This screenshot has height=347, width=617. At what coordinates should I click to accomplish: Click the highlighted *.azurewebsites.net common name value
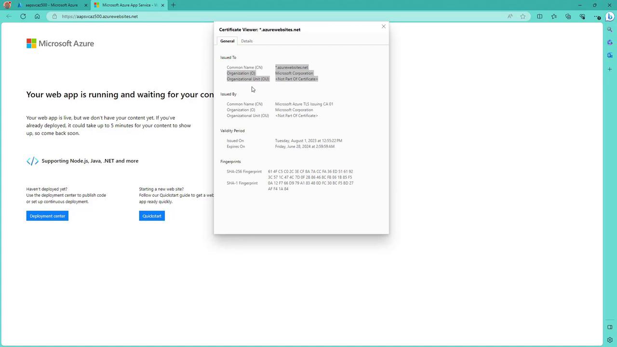(x=292, y=67)
